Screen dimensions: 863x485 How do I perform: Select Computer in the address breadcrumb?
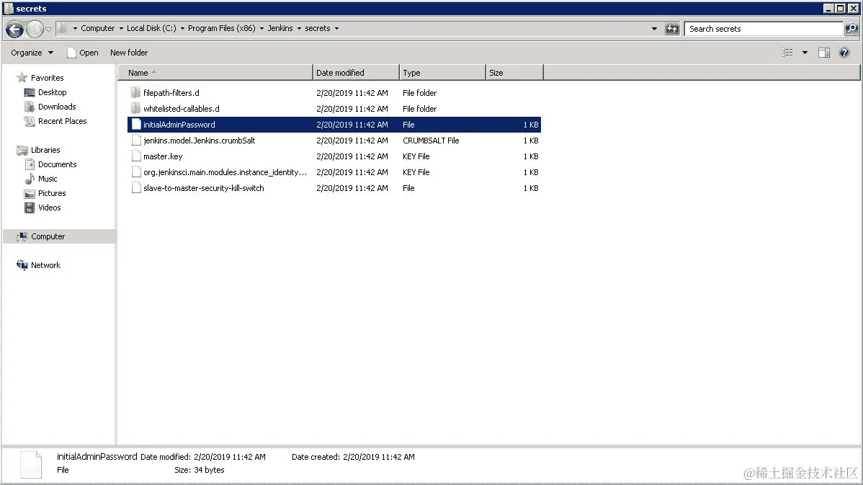[97, 28]
